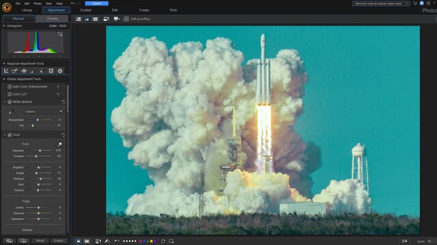Pick the white balance eyedropper
437x245 pixels.
click(x=11, y=112)
